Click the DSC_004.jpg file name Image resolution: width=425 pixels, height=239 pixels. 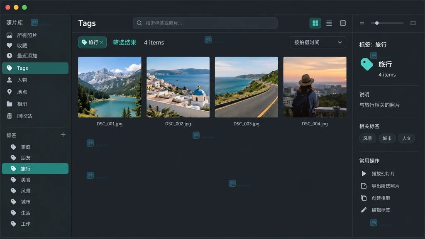click(x=315, y=124)
